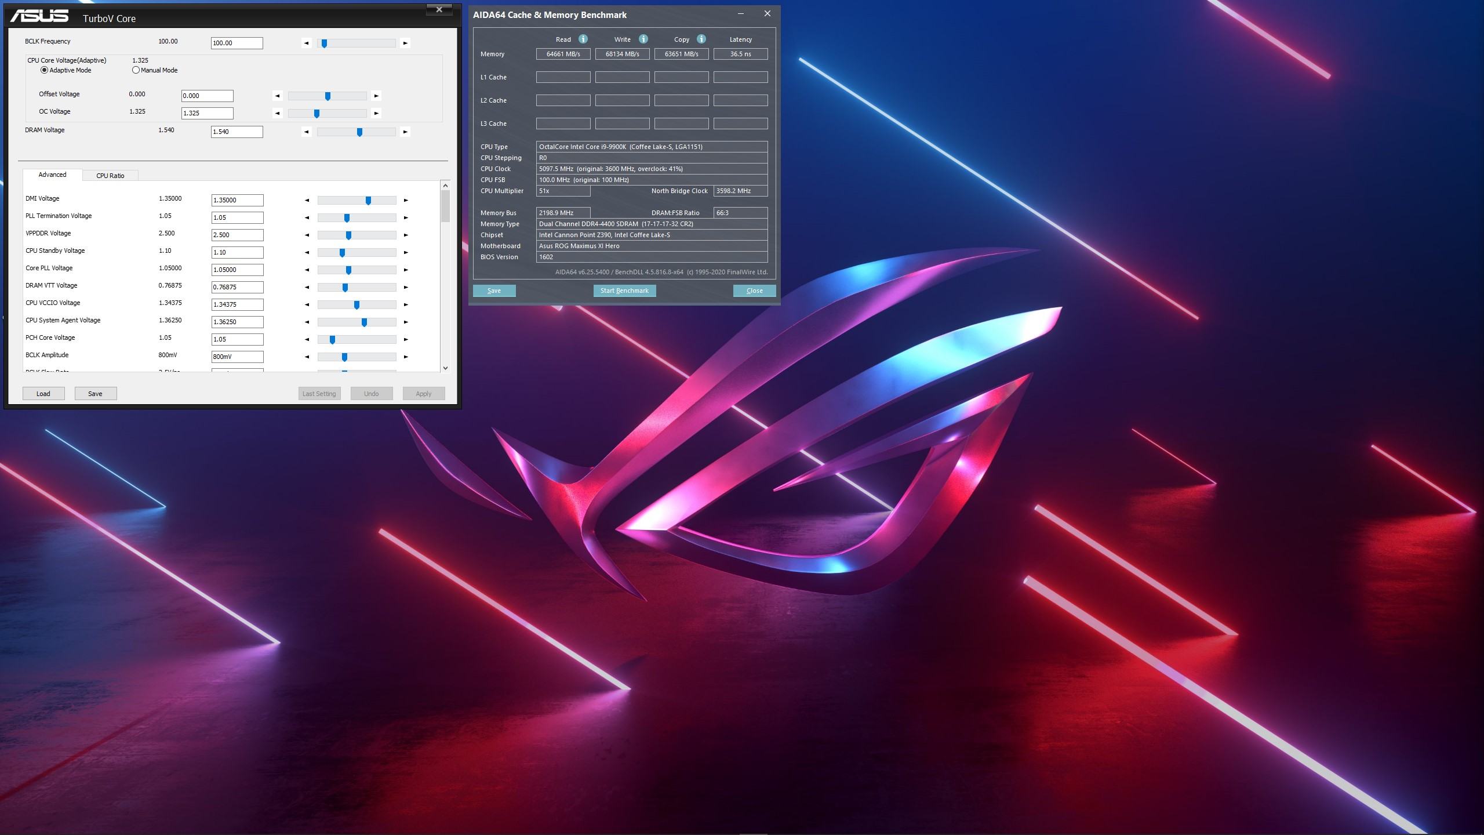
Task: Click the Load button in TurboV Core
Action: pyautogui.click(x=43, y=394)
